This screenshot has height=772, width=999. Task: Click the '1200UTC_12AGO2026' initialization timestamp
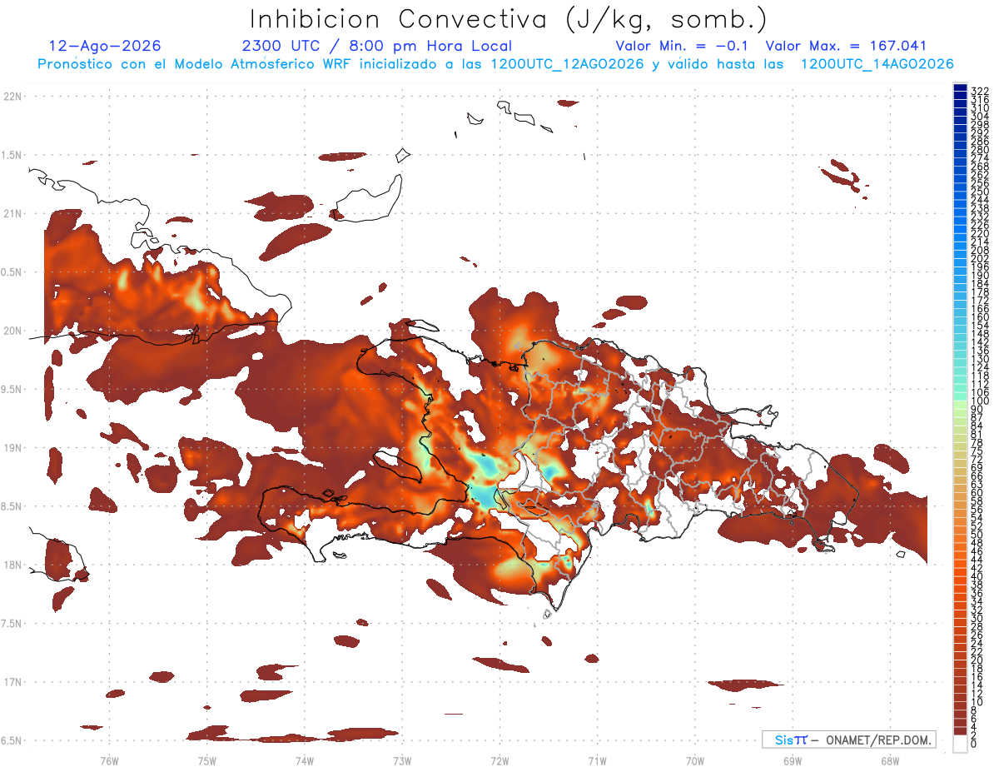[x=567, y=64]
